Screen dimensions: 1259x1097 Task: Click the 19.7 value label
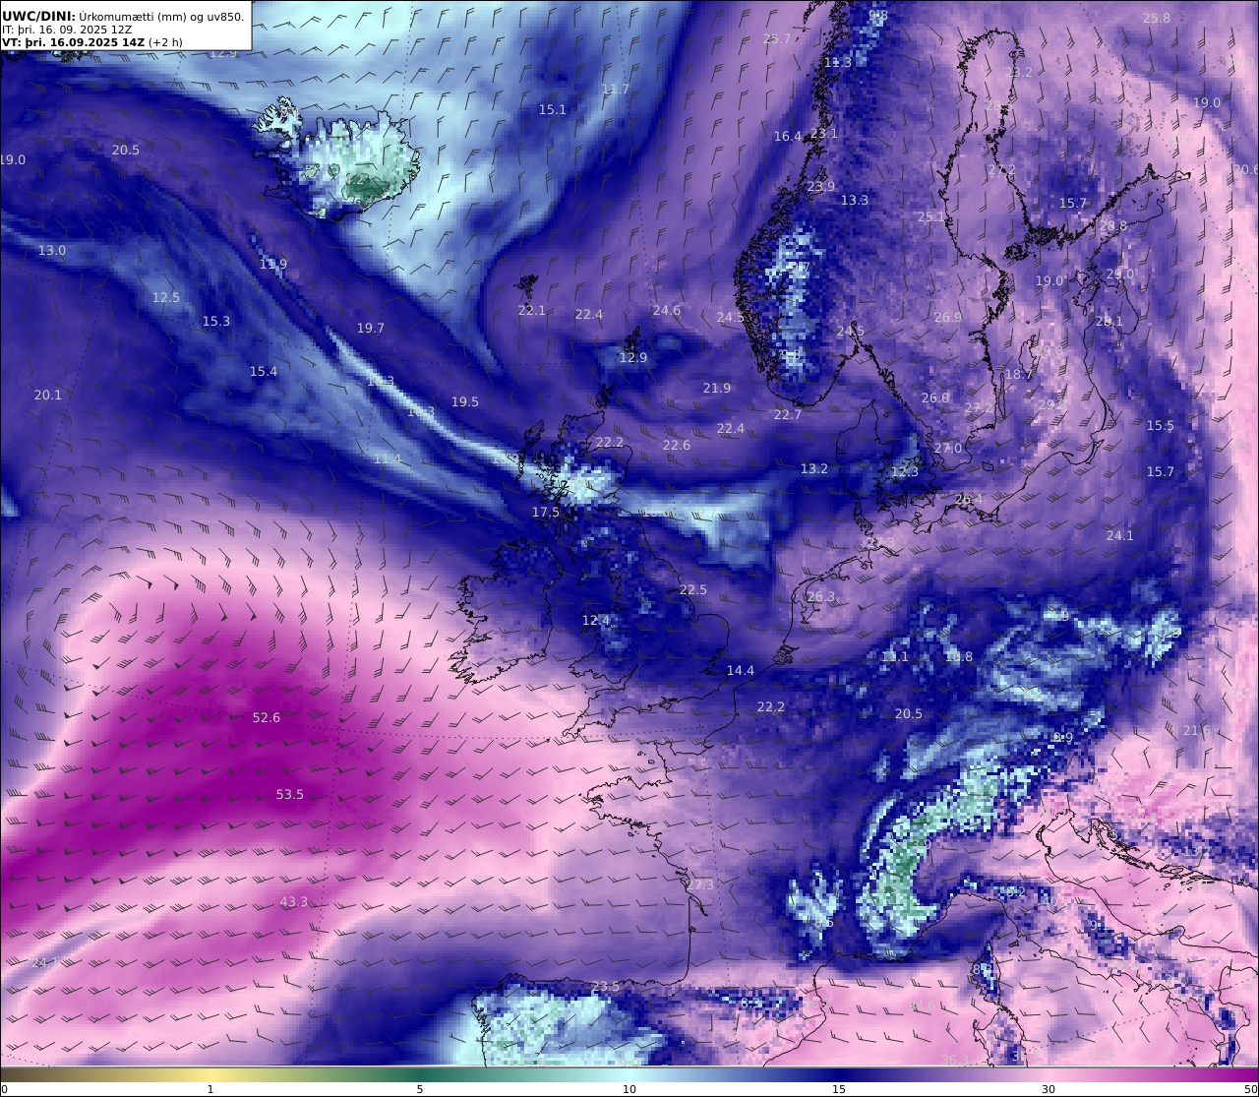click(x=371, y=329)
